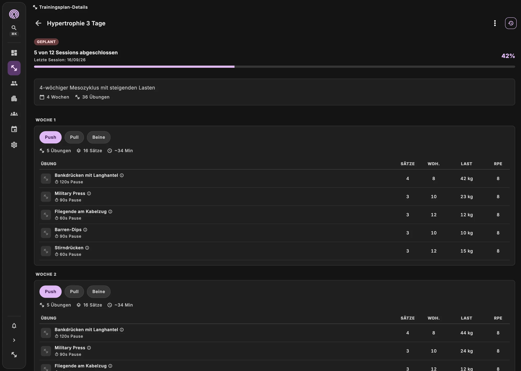Click the '36 Übungen' summary label

tap(96, 97)
